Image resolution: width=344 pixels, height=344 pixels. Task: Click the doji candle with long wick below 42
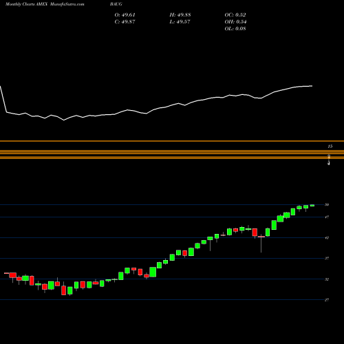[261, 244]
